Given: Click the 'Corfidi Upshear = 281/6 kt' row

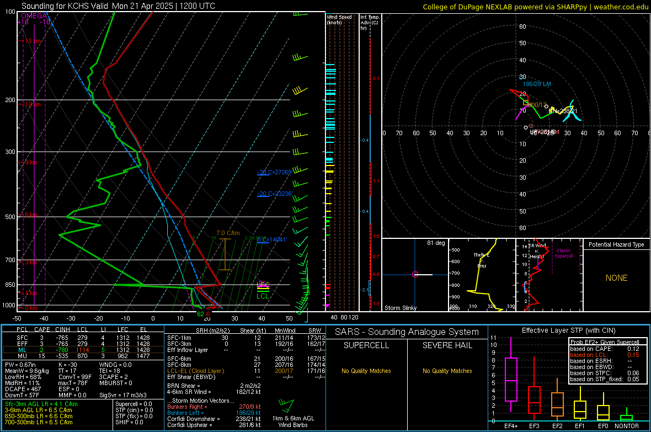Looking at the screenshot, I should click(214, 424).
